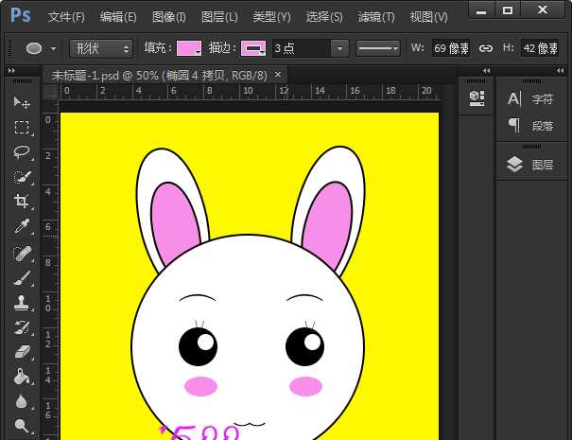Toggle the link between width and height

[486, 48]
